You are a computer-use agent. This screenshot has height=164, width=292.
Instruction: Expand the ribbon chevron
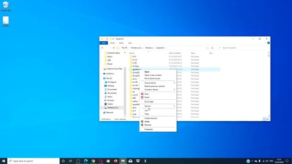[265, 43]
